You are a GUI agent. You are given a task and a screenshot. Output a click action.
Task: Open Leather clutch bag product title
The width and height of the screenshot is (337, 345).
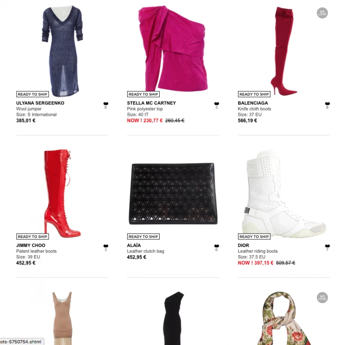tap(145, 251)
